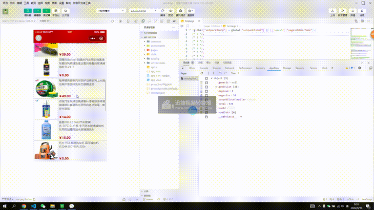Open project.config.json in the file tree
Screen dimensions: 374x210
click(x=161, y=85)
